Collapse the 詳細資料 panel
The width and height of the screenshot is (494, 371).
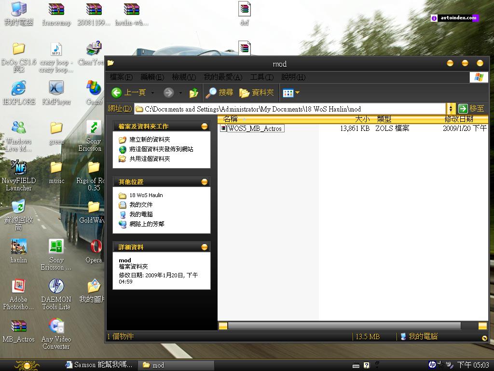pos(205,247)
